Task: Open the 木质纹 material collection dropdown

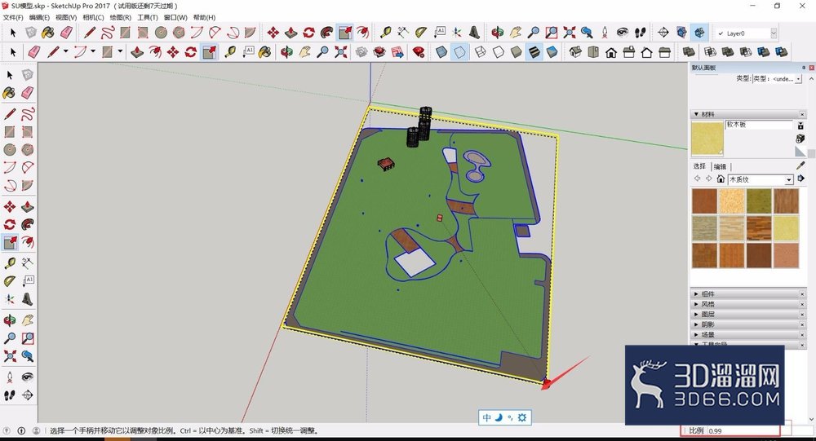Action: click(x=789, y=179)
